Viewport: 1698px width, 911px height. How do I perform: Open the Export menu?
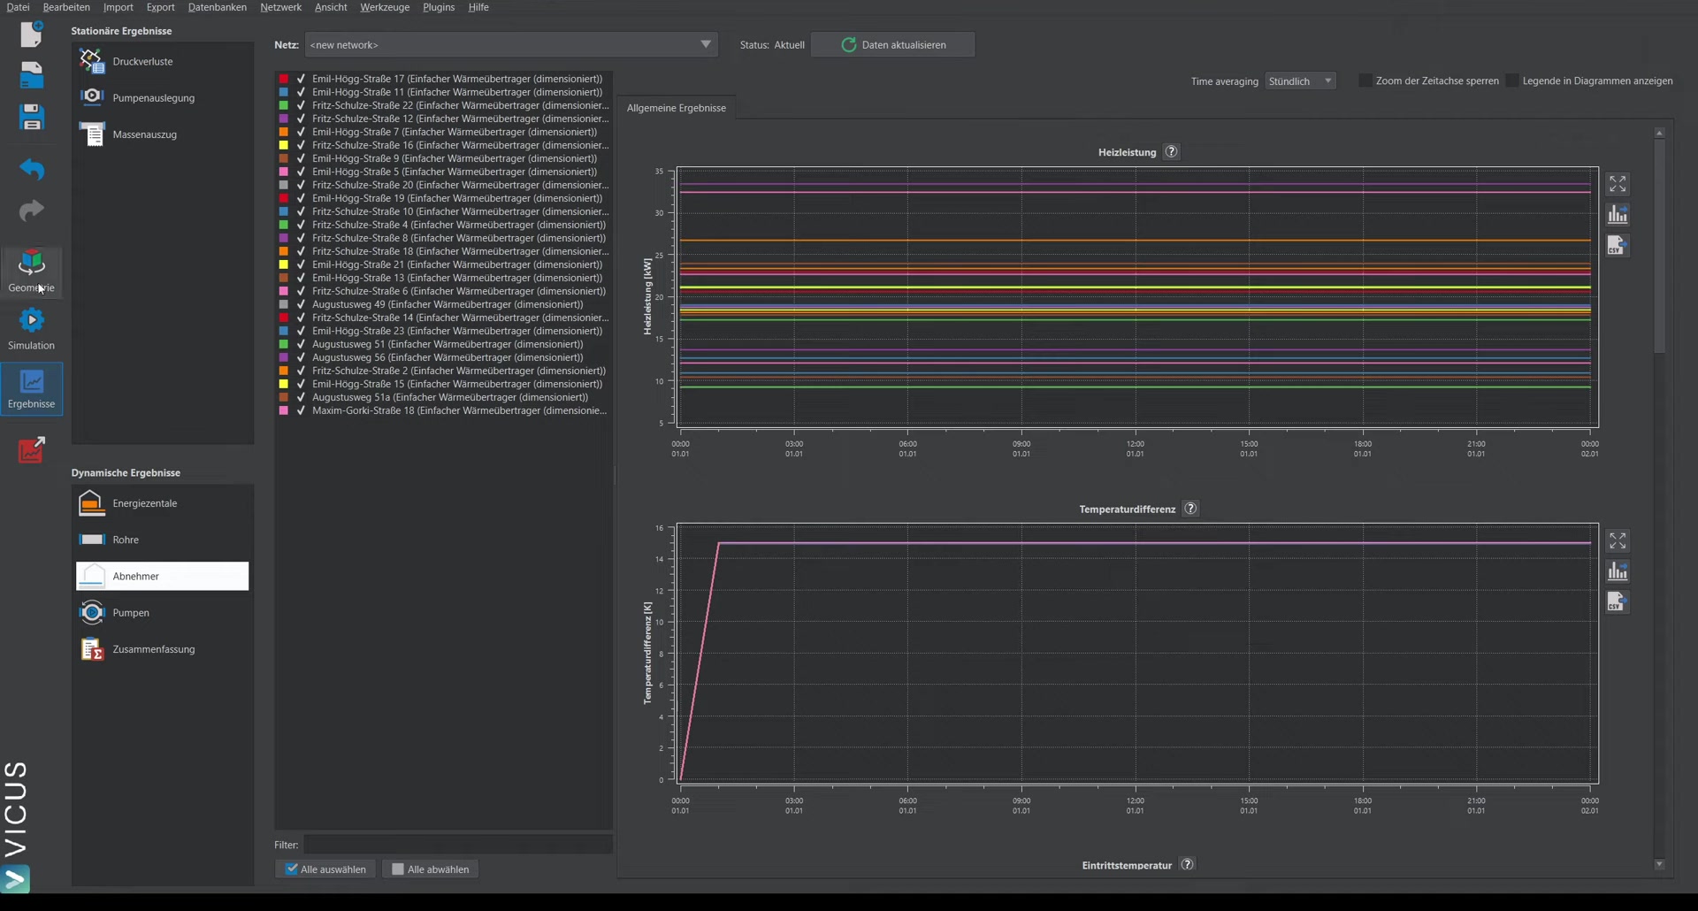coord(161,7)
